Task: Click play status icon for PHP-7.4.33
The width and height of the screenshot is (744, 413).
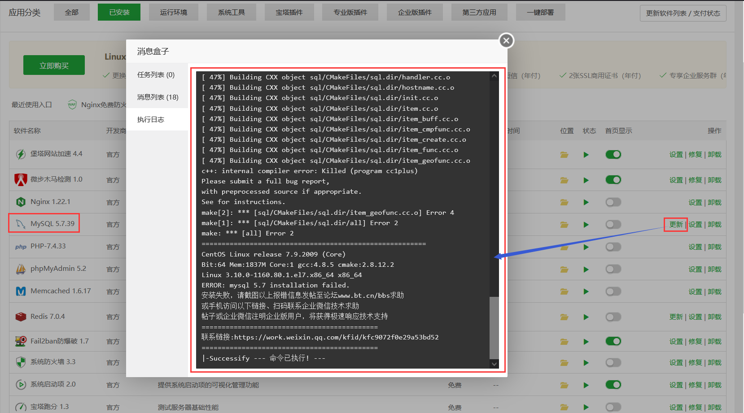Action: click(586, 247)
